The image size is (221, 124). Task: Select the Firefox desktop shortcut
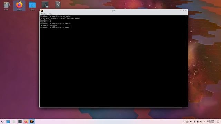[19, 6]
